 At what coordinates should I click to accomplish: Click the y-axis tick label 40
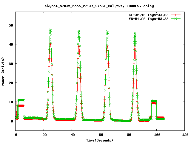tap(11, 44)
